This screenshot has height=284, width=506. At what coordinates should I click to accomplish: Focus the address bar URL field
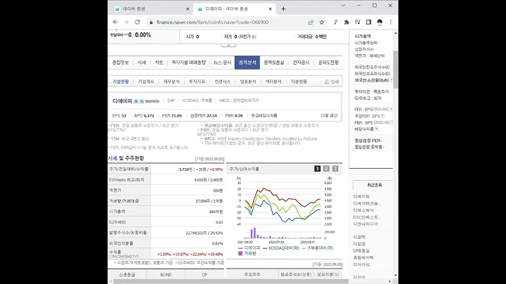(x=212, y=22)
